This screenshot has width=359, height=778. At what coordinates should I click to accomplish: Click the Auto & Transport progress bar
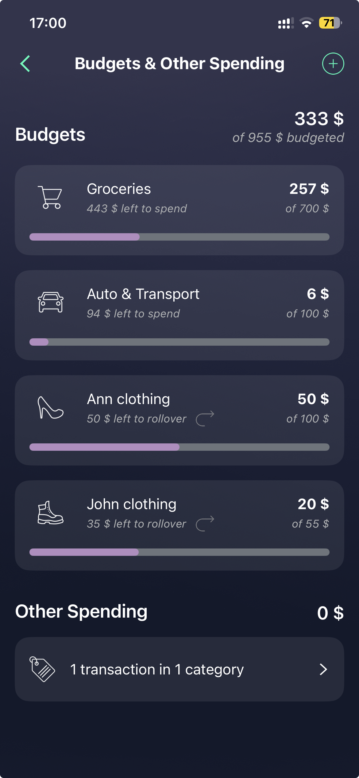(x=179, y=342)
